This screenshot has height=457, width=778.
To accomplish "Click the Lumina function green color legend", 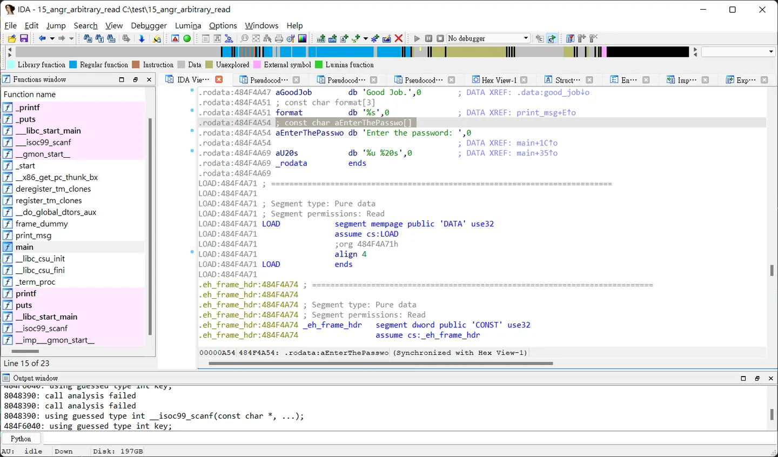I will (x=345, y=65).
